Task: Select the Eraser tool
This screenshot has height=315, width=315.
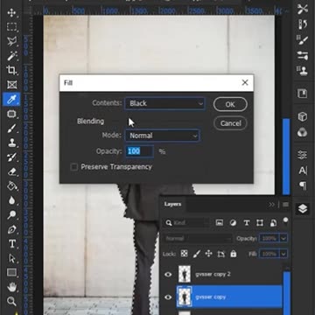Action: 11,171
